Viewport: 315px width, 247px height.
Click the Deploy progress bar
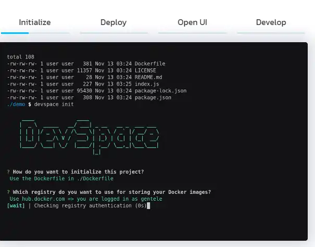pyautogui.click(x=114, y=33)
